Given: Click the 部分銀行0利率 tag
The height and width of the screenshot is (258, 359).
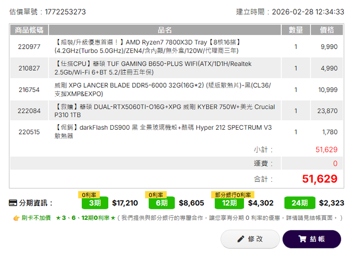Looking at the screenshot, I should pos(232,195).
